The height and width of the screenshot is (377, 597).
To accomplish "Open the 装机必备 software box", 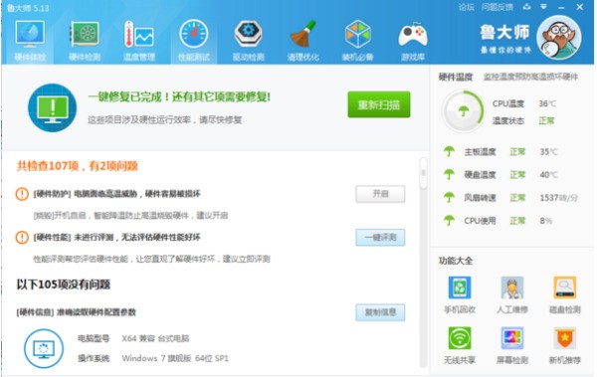I will 357,41.
